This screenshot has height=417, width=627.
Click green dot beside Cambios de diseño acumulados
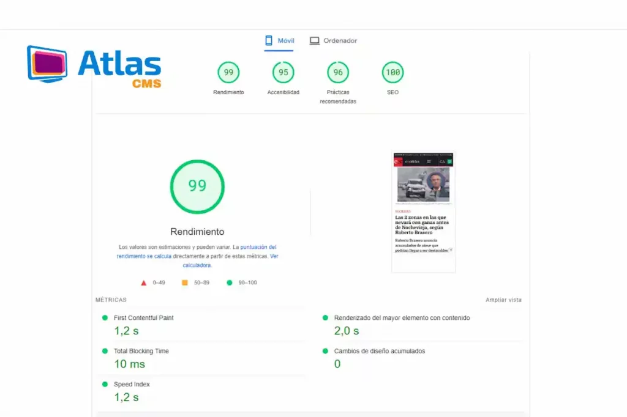pos(325,351)
